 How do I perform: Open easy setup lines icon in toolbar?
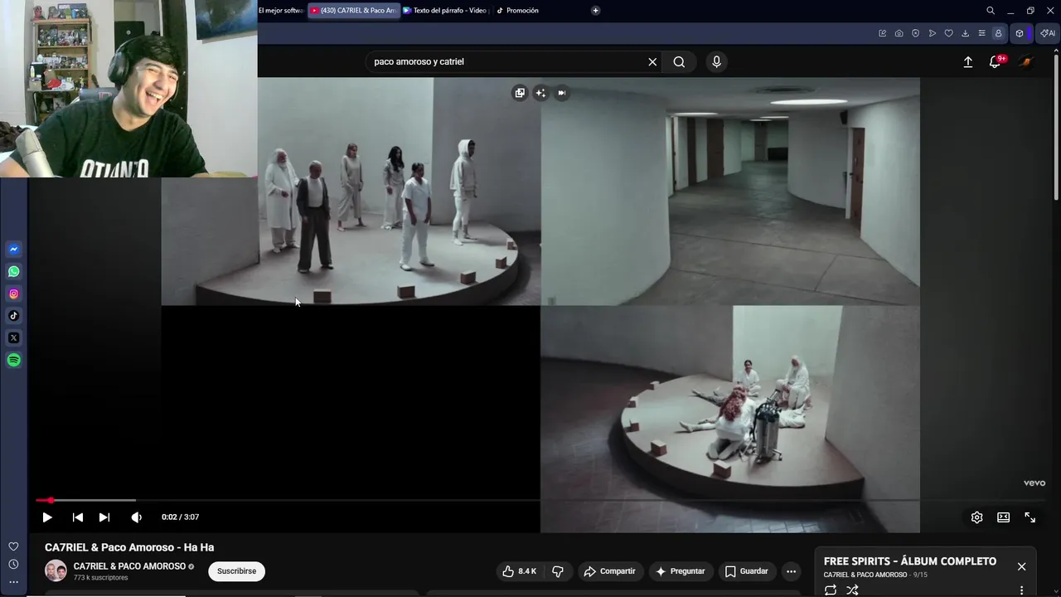(x=981, y=33)
